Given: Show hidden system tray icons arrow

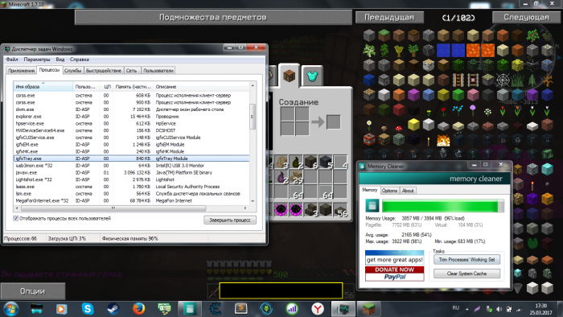Looking at the screenshot, I should 467,309.
